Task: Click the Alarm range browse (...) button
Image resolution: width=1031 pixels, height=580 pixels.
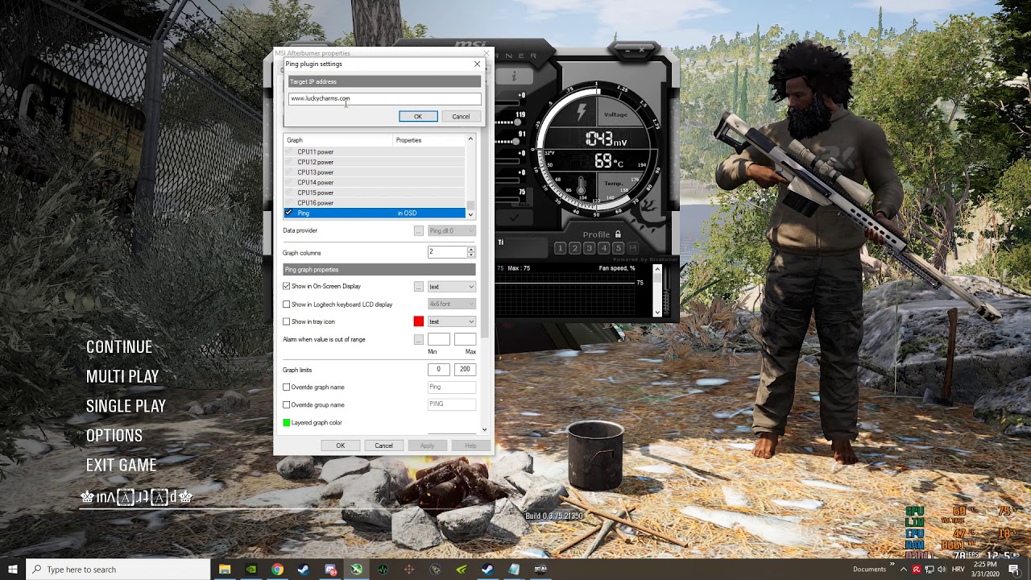Action: coord(418,340)
